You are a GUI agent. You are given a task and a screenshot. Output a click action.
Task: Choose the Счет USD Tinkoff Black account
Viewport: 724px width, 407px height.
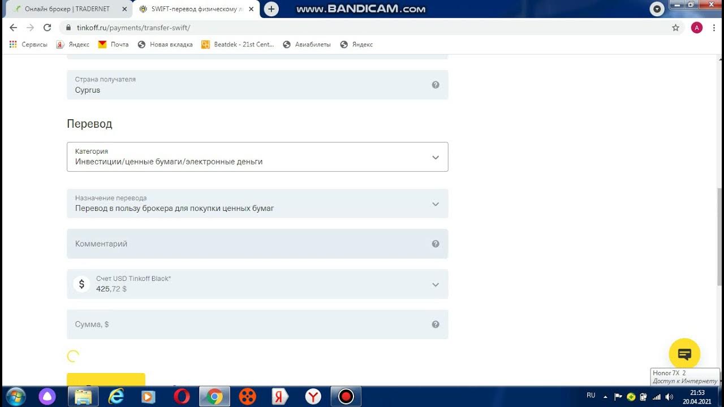point(257,284)
